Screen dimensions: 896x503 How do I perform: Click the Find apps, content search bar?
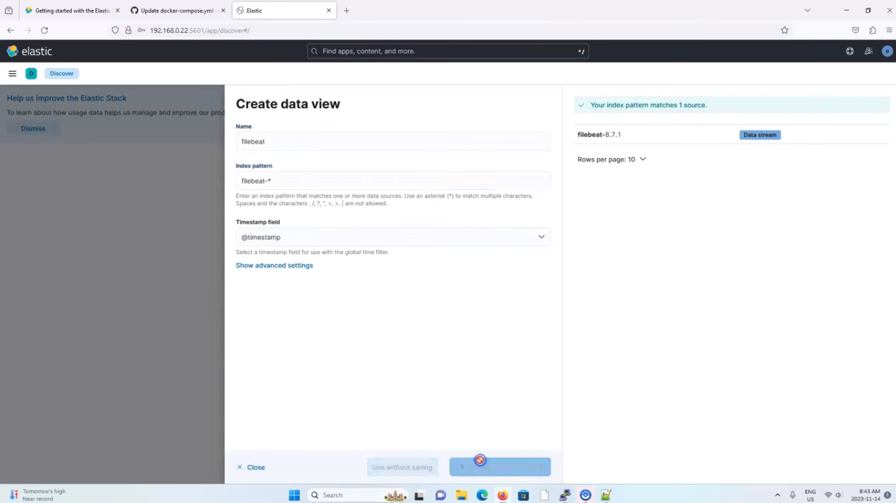tap(448, 51)
